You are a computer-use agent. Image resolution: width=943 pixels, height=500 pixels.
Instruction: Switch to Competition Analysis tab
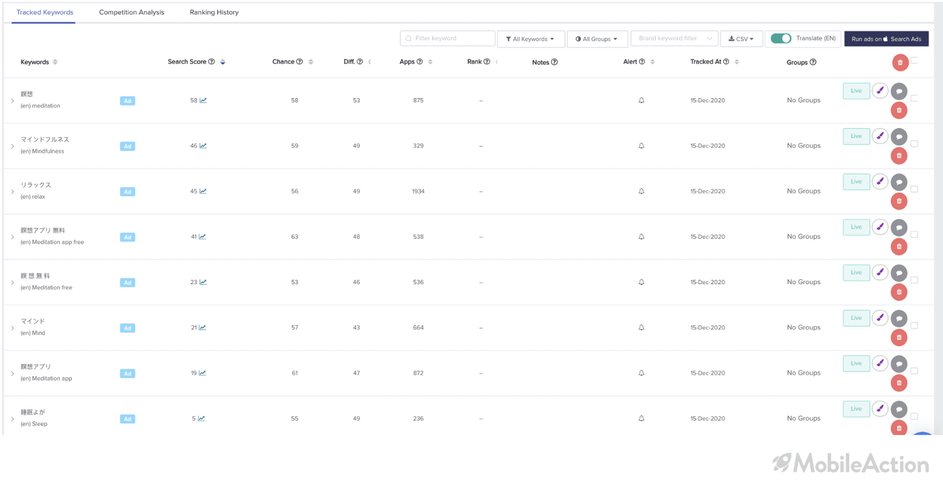pos(132,12)
